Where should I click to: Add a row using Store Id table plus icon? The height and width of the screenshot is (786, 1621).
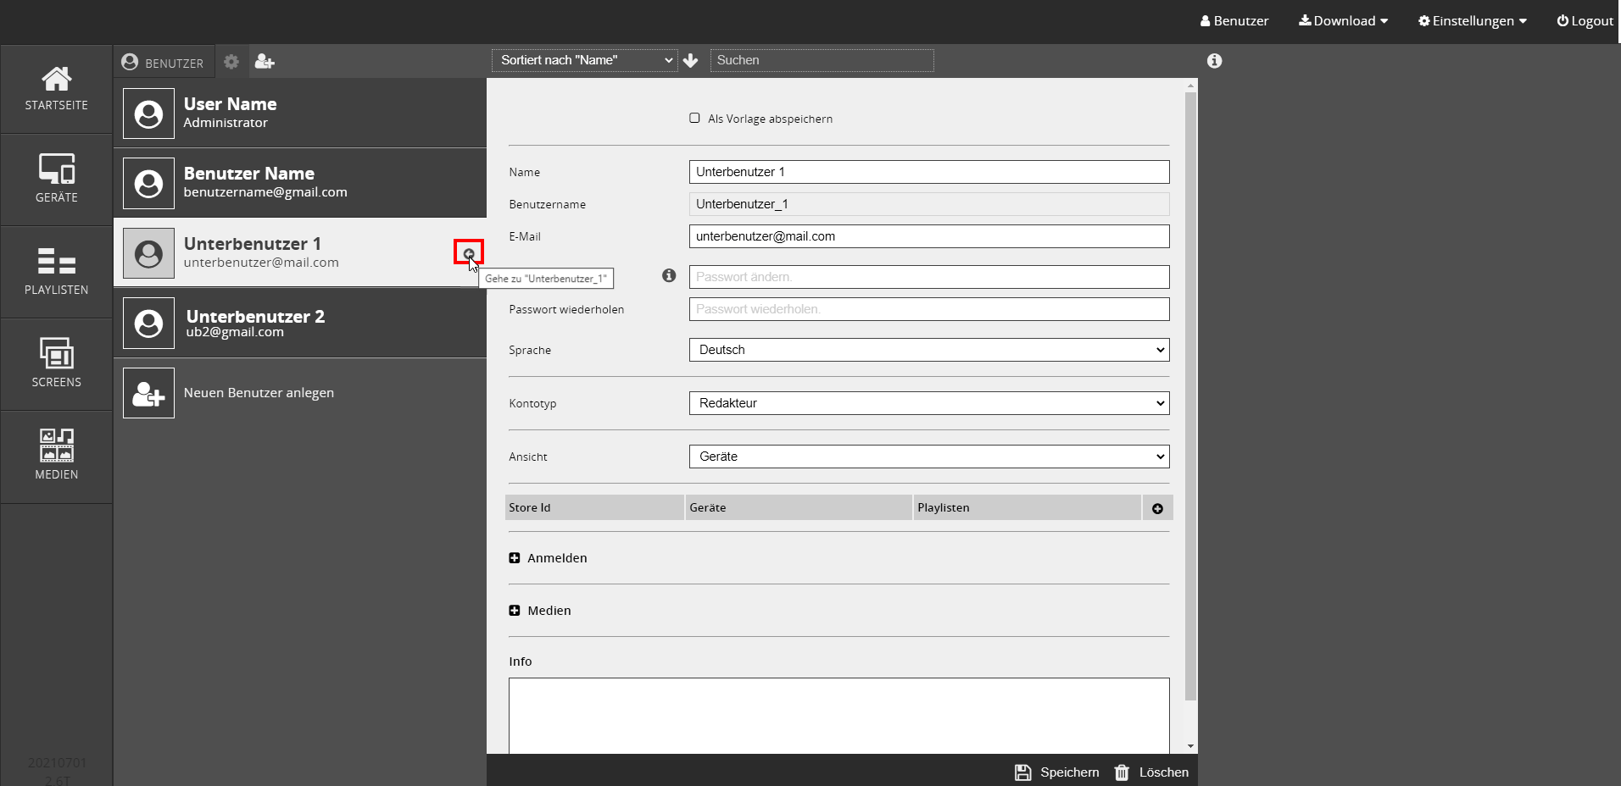pos(1157,508)
